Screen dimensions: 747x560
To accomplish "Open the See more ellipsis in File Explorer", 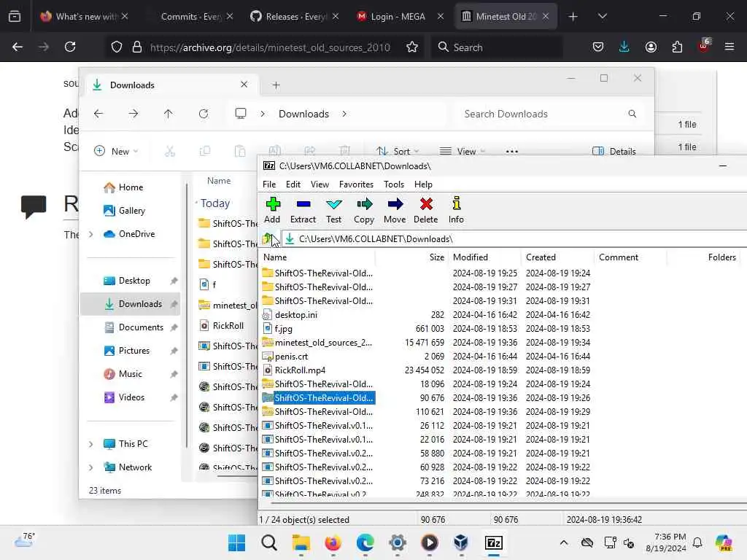I will [511, 152].
